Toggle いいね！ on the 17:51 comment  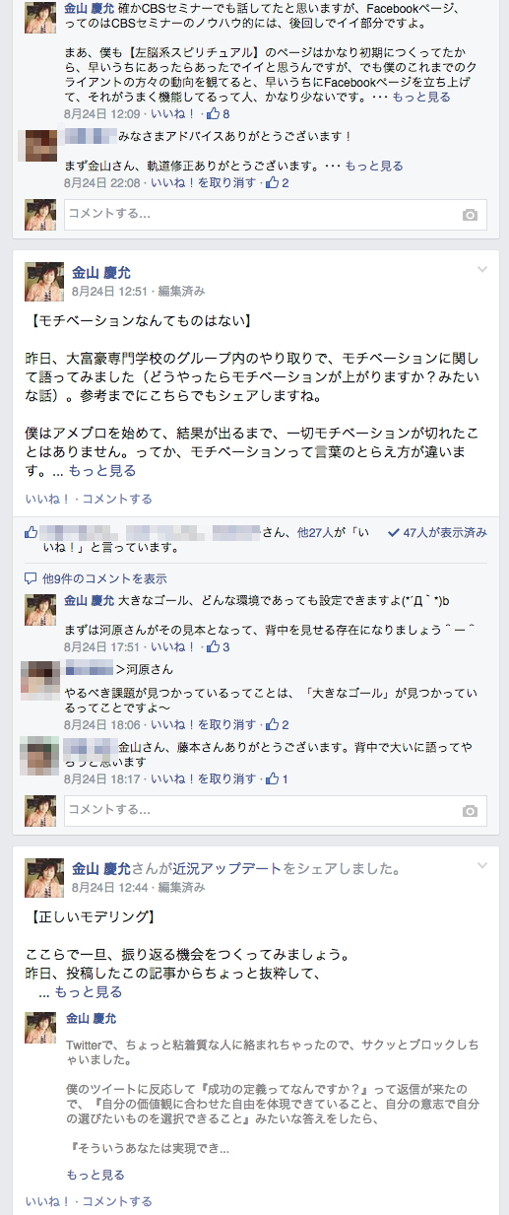[x=173, y=647]
